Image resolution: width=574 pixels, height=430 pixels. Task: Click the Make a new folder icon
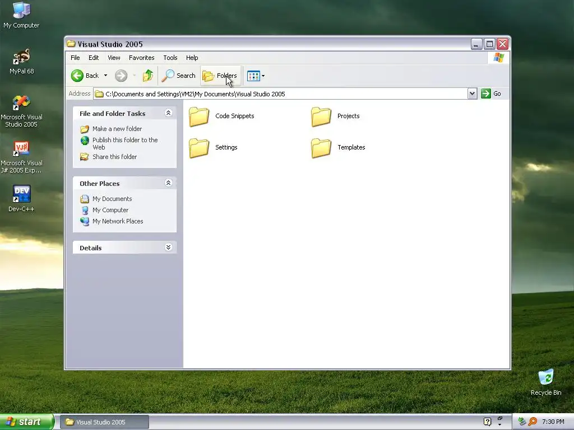click(85, 129)
